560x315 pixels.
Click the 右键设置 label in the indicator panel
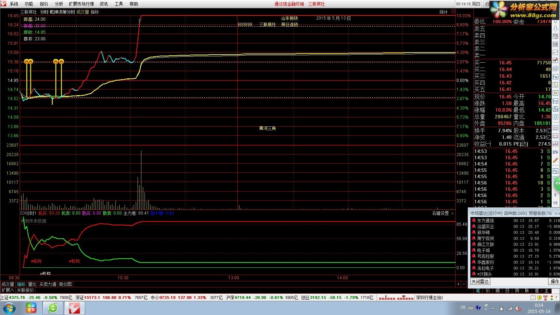coord(440,213)
